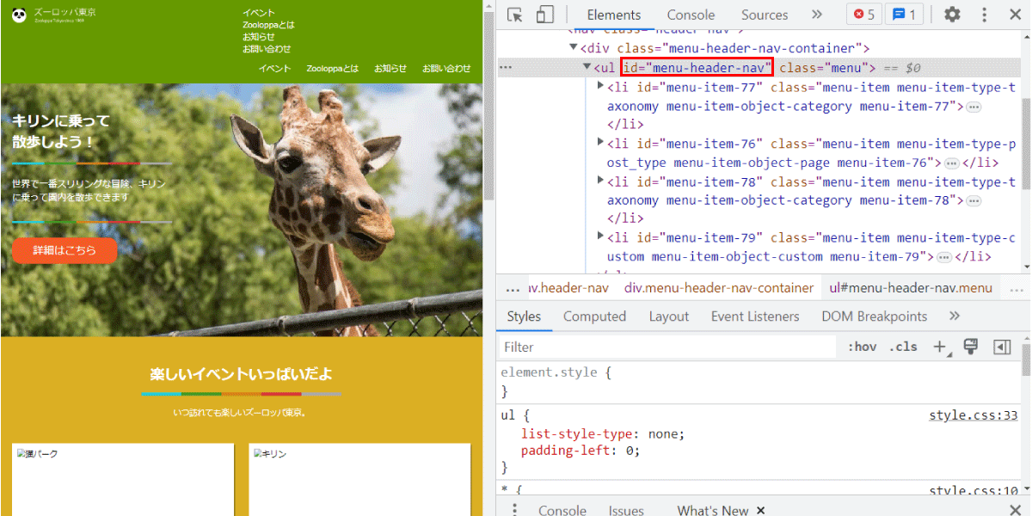This screenshot has height=516, width=1032.
Task: Select ul#menu-header-nav.menu breadcrumb
Action: click(911, 288)
